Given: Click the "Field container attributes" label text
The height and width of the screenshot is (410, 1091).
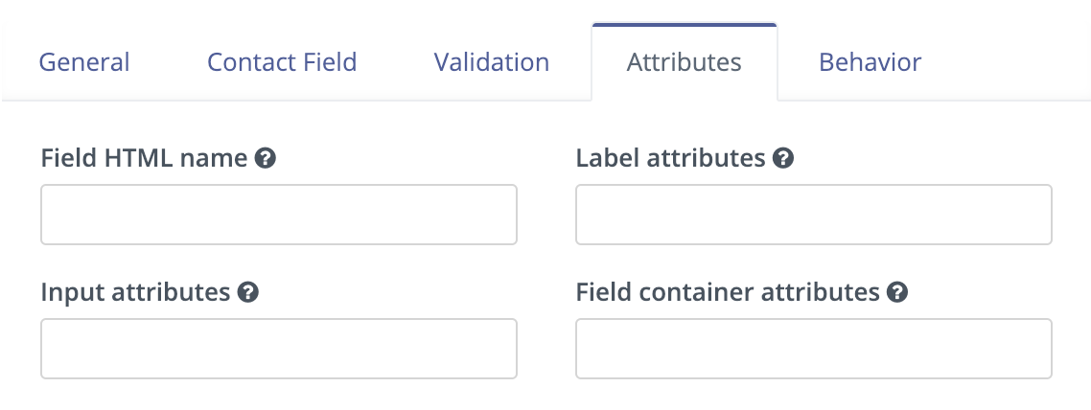Looking at the screenshot, I should (728, 292).
